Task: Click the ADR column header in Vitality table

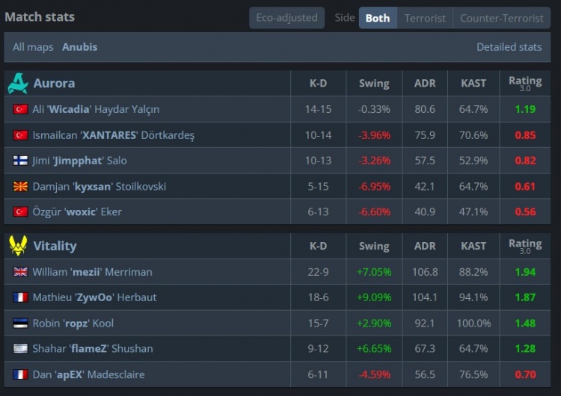Action: click(x=425, y=246)
